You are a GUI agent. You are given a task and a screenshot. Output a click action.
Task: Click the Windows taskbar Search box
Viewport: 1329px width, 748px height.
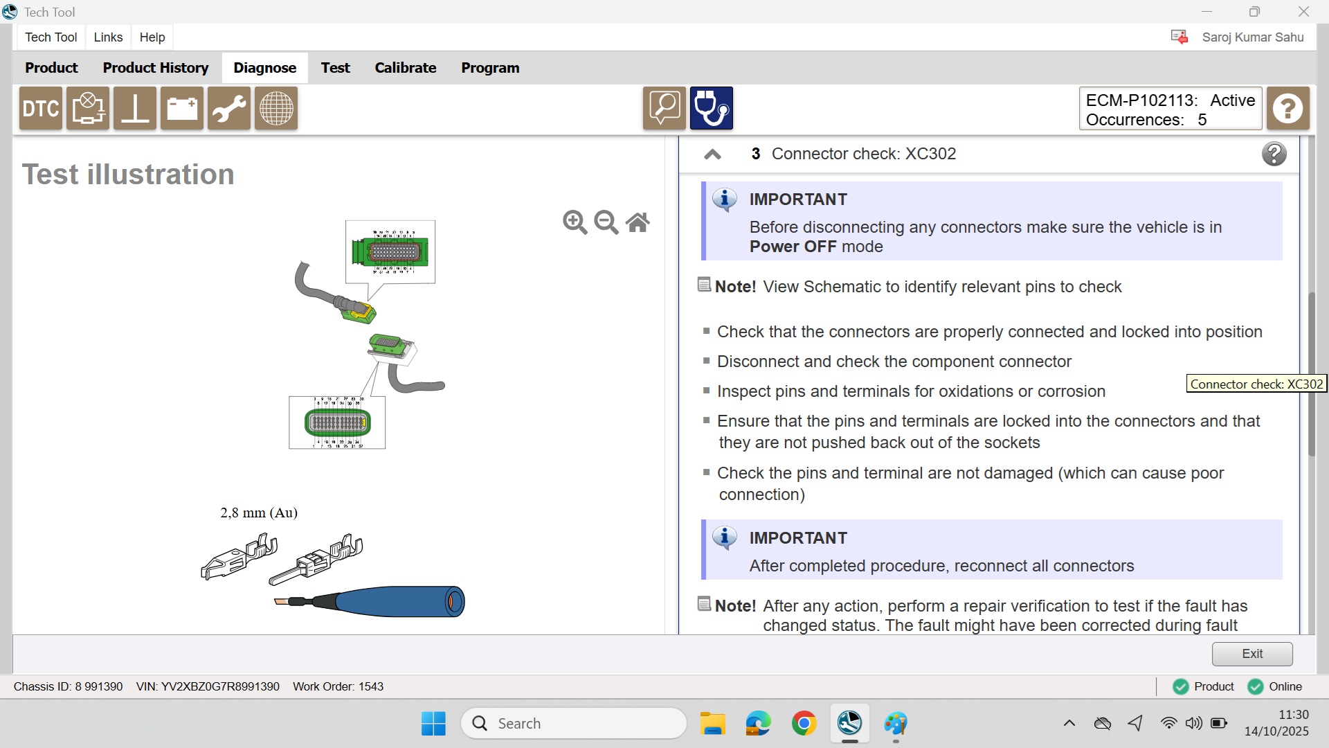[575, 724]
